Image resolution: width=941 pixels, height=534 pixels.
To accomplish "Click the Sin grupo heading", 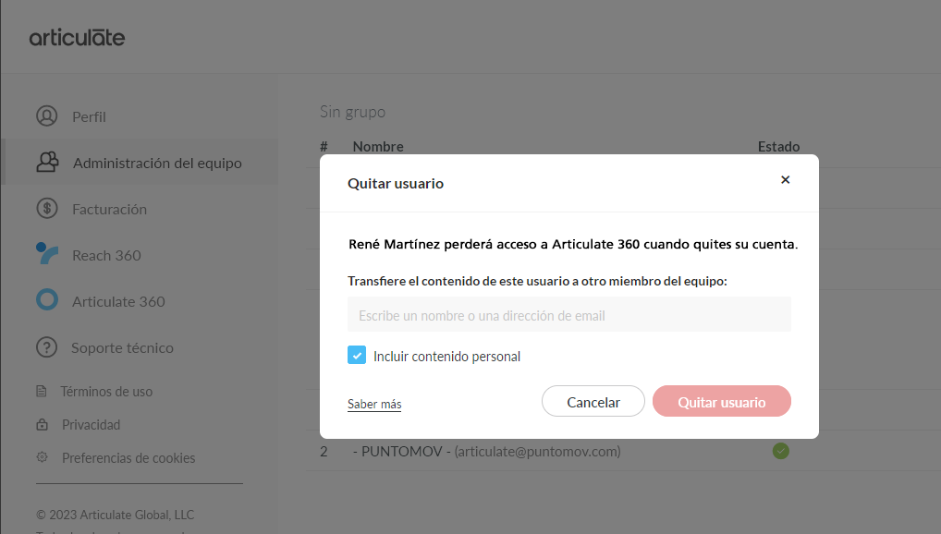I will 352,112.
